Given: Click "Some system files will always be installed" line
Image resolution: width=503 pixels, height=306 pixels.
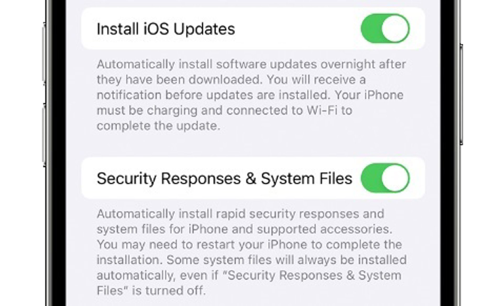Looking at the screenshot, I should pyautogui.click(x=287, y=260).
